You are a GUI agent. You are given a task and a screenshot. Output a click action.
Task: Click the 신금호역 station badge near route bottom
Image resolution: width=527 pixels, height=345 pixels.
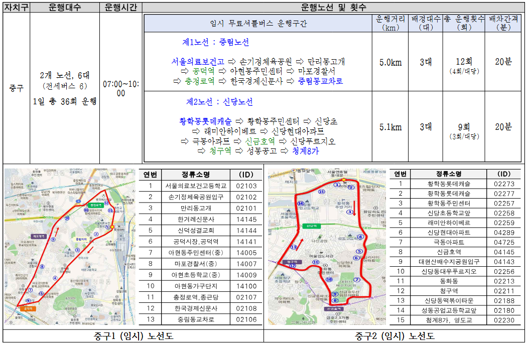coord(333,308)
